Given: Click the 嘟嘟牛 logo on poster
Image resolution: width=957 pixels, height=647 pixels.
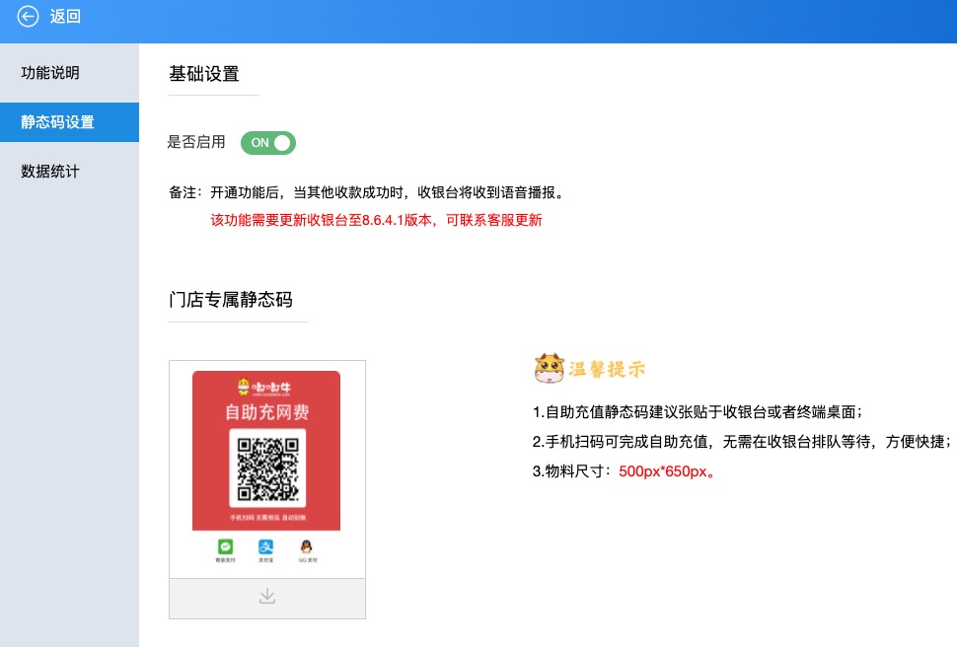Looking at the screenshot, I should coord(264,387).
